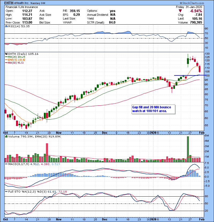214x222 pixels.
Task: Click the date Friday 31-Jan-2020
Action: point(189,7)
